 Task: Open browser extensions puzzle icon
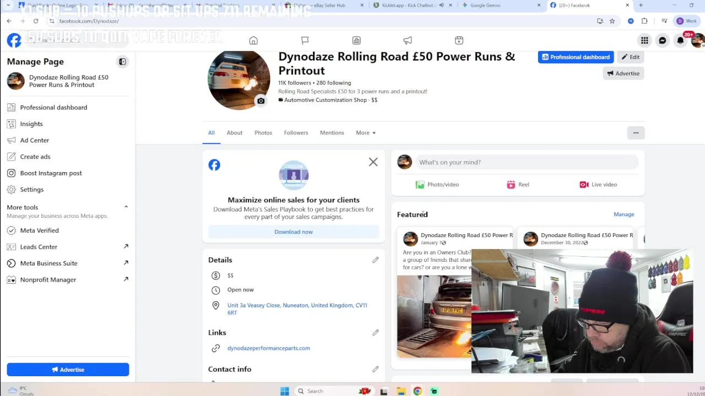pyautogui.click(x=644, y=21)
